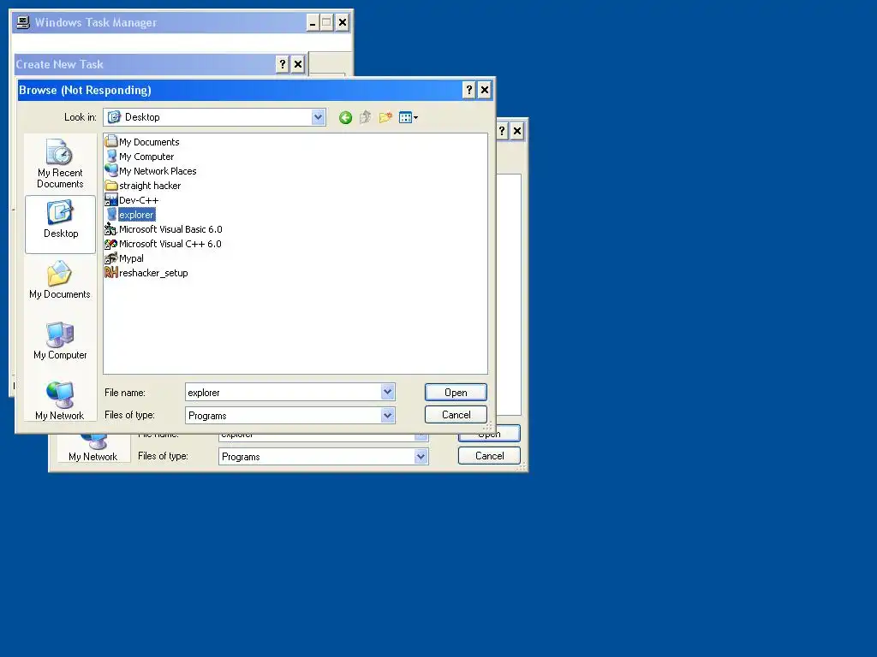The image size is (877, 657).
Task: Select Microsoft Visual Basic 6.0 icon
Action: (x=111, y=228)
